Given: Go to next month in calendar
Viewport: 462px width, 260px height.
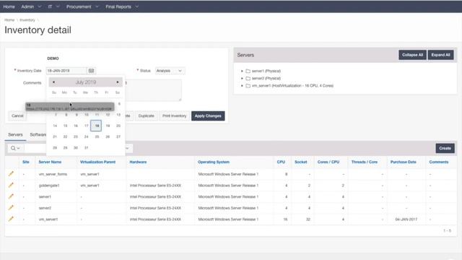Looking at the screenshot, I should (118, 82).
